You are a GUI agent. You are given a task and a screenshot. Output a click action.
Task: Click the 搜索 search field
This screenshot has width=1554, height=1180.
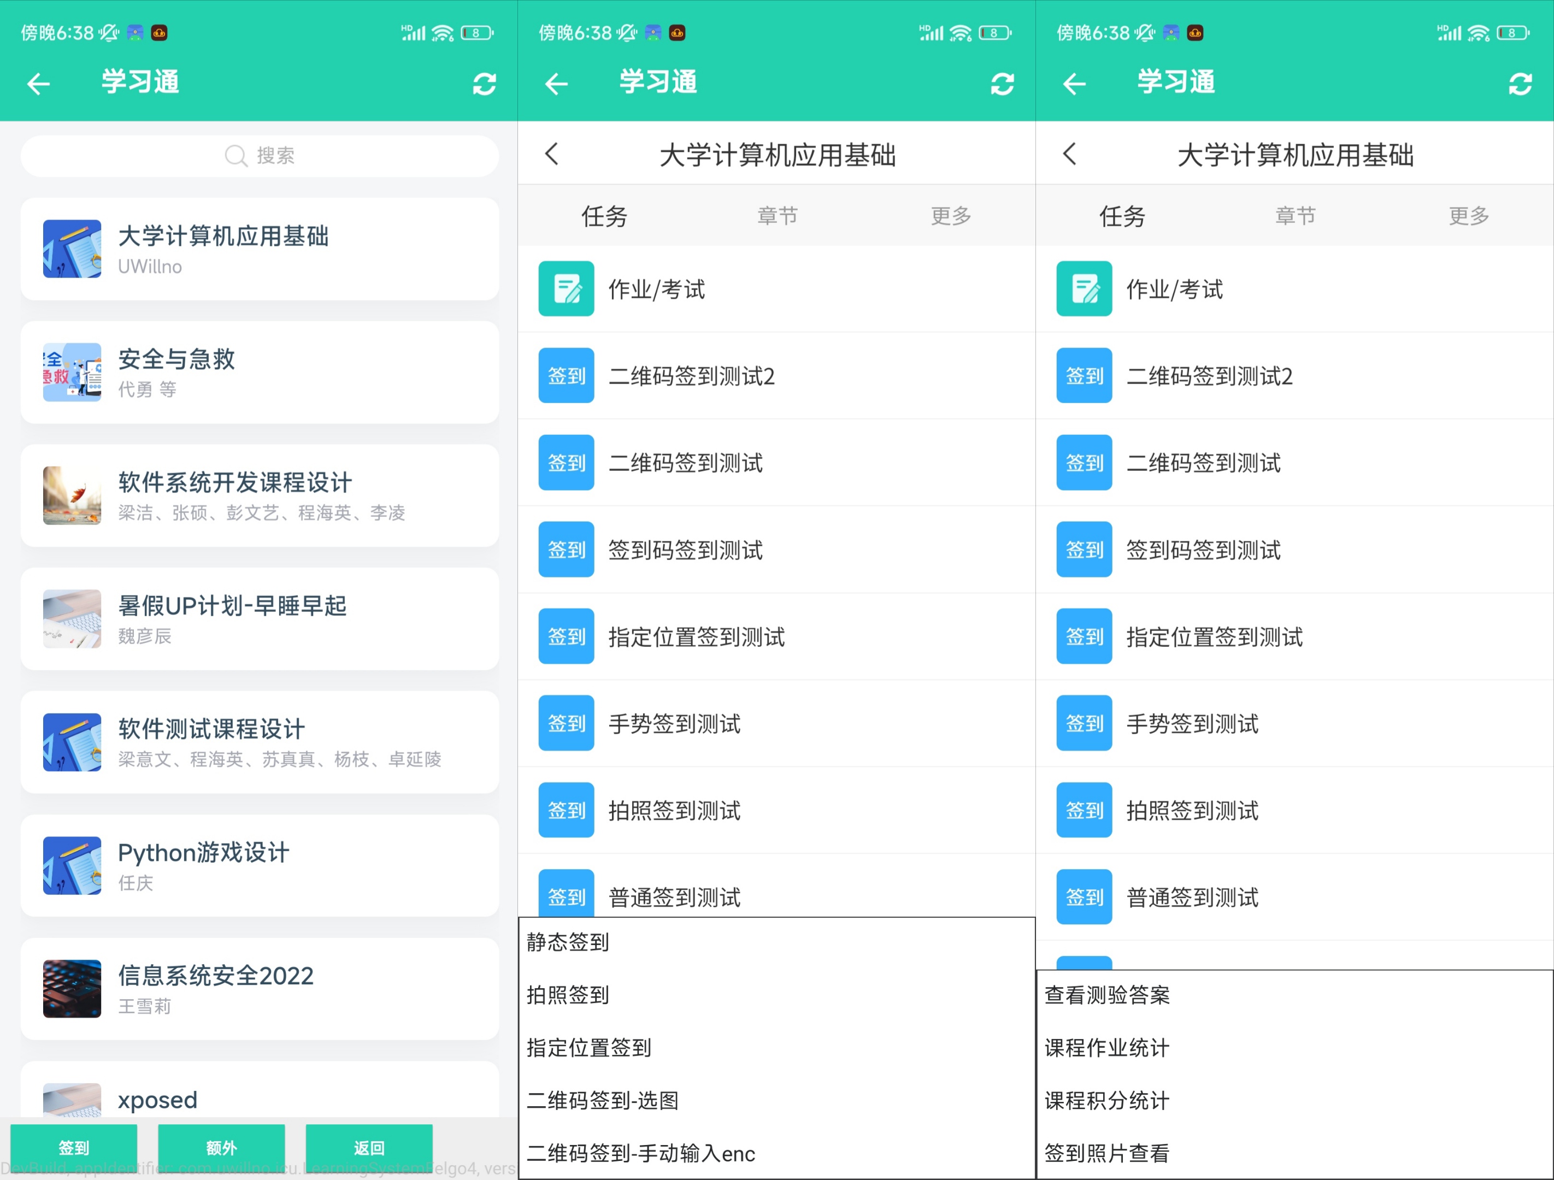[260, 155]
